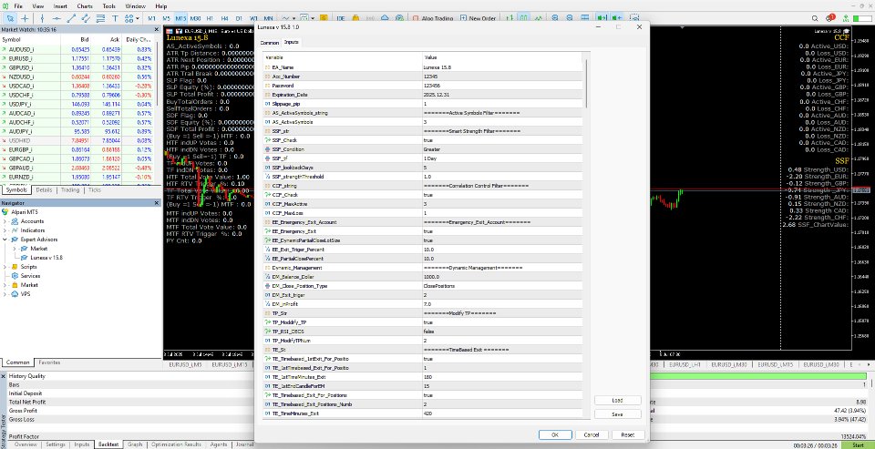Switch to the Common tab in dialog
Image resolution: width=875 pixels, height=449 pixels.
tap(270, 43)
